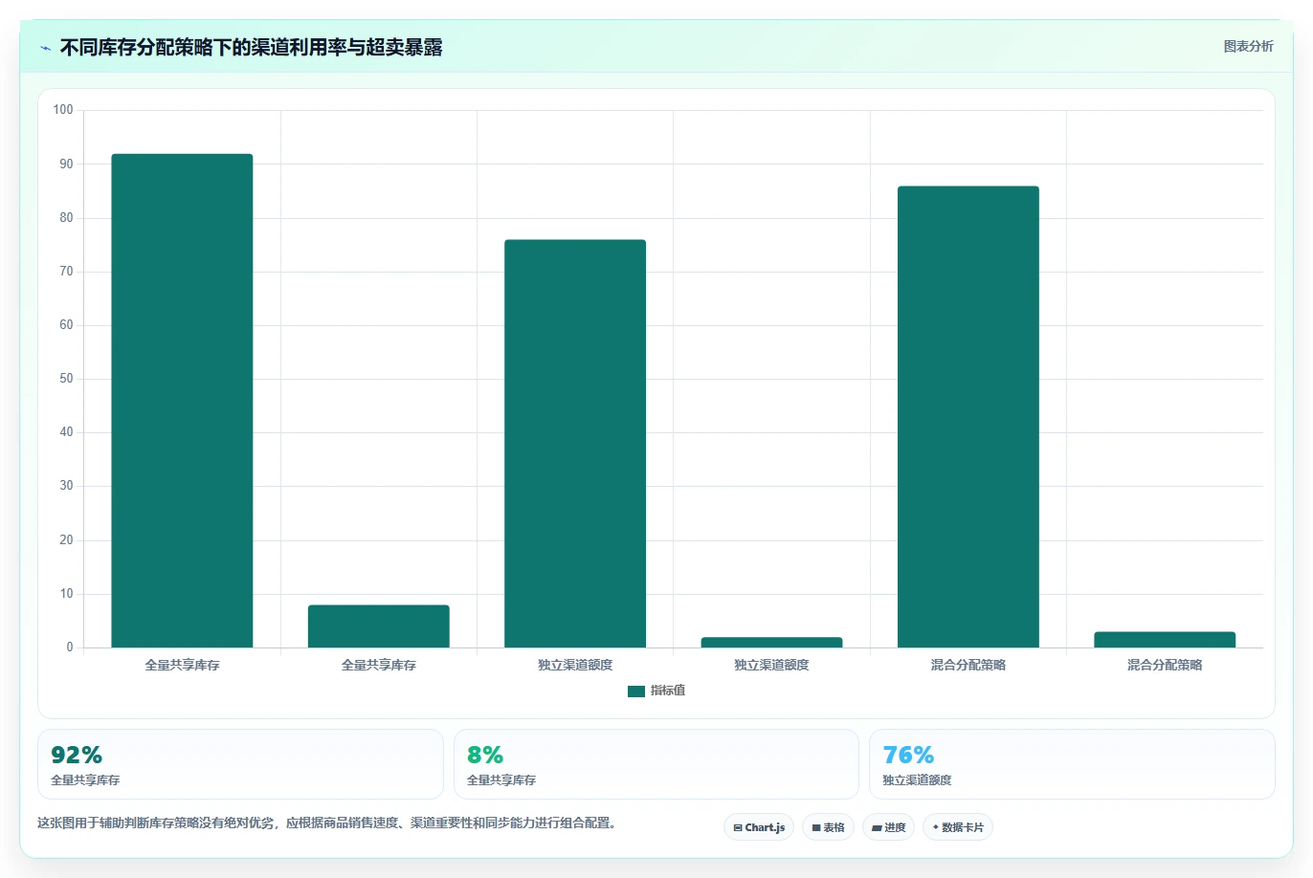Click the tallest 全量共享库存 bar at 92
1313x878 pixels.
coord(182,401)
